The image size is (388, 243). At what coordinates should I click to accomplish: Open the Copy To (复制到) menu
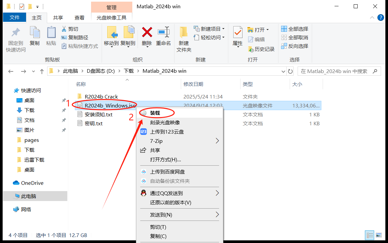[x=128, y=37]
